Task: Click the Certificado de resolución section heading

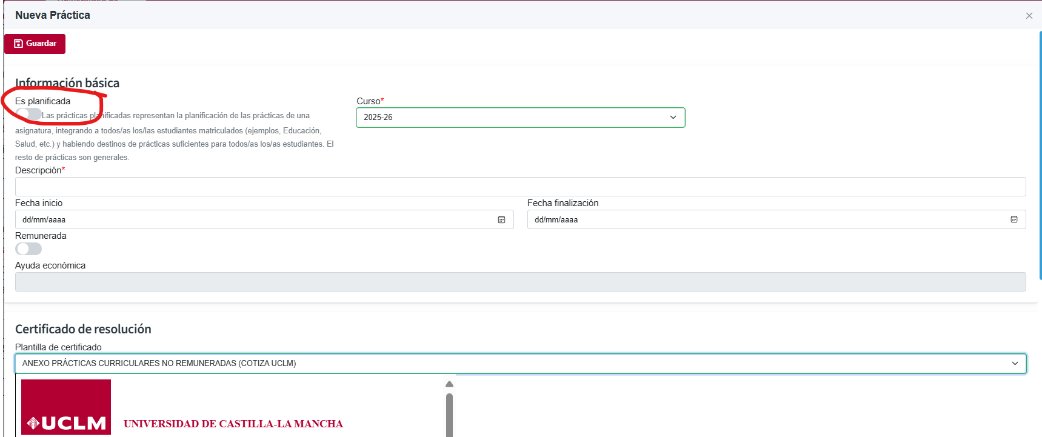Action: click(x=83, y=329)
